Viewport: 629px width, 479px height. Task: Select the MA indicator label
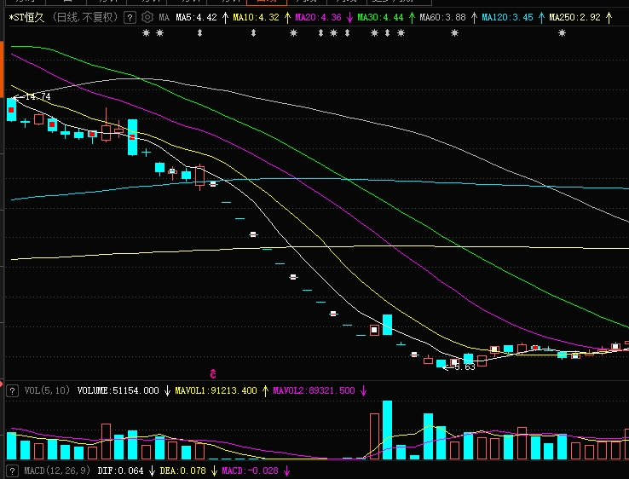pyautogui.click(x=164, y=18)
